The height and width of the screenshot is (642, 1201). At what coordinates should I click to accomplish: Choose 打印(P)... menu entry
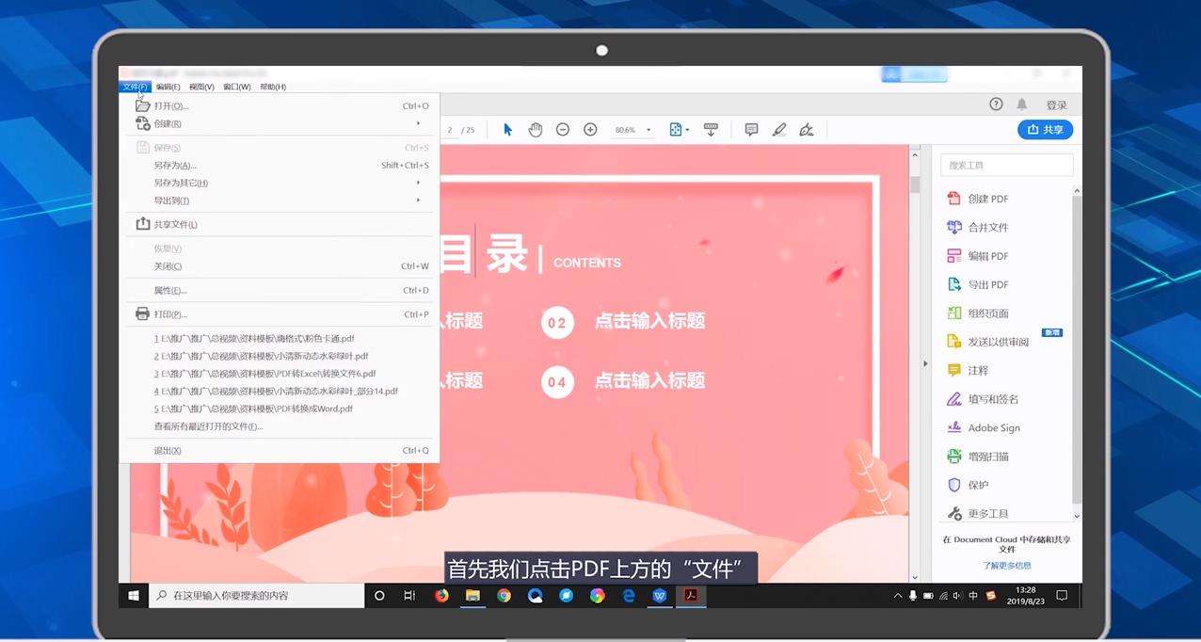click(280, 314)
